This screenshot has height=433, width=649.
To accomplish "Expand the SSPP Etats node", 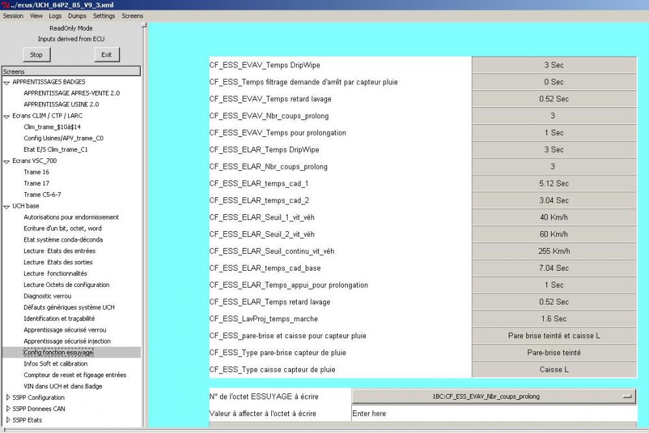I will (8, 420).
